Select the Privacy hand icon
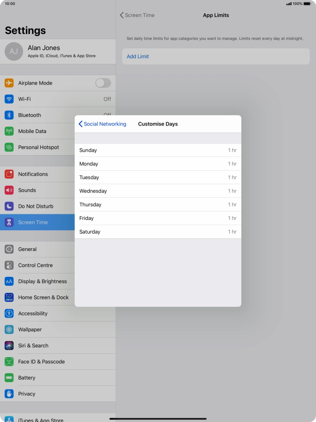Image resolution: width=316 pixels, height=422 pixels. click(9, 394)
